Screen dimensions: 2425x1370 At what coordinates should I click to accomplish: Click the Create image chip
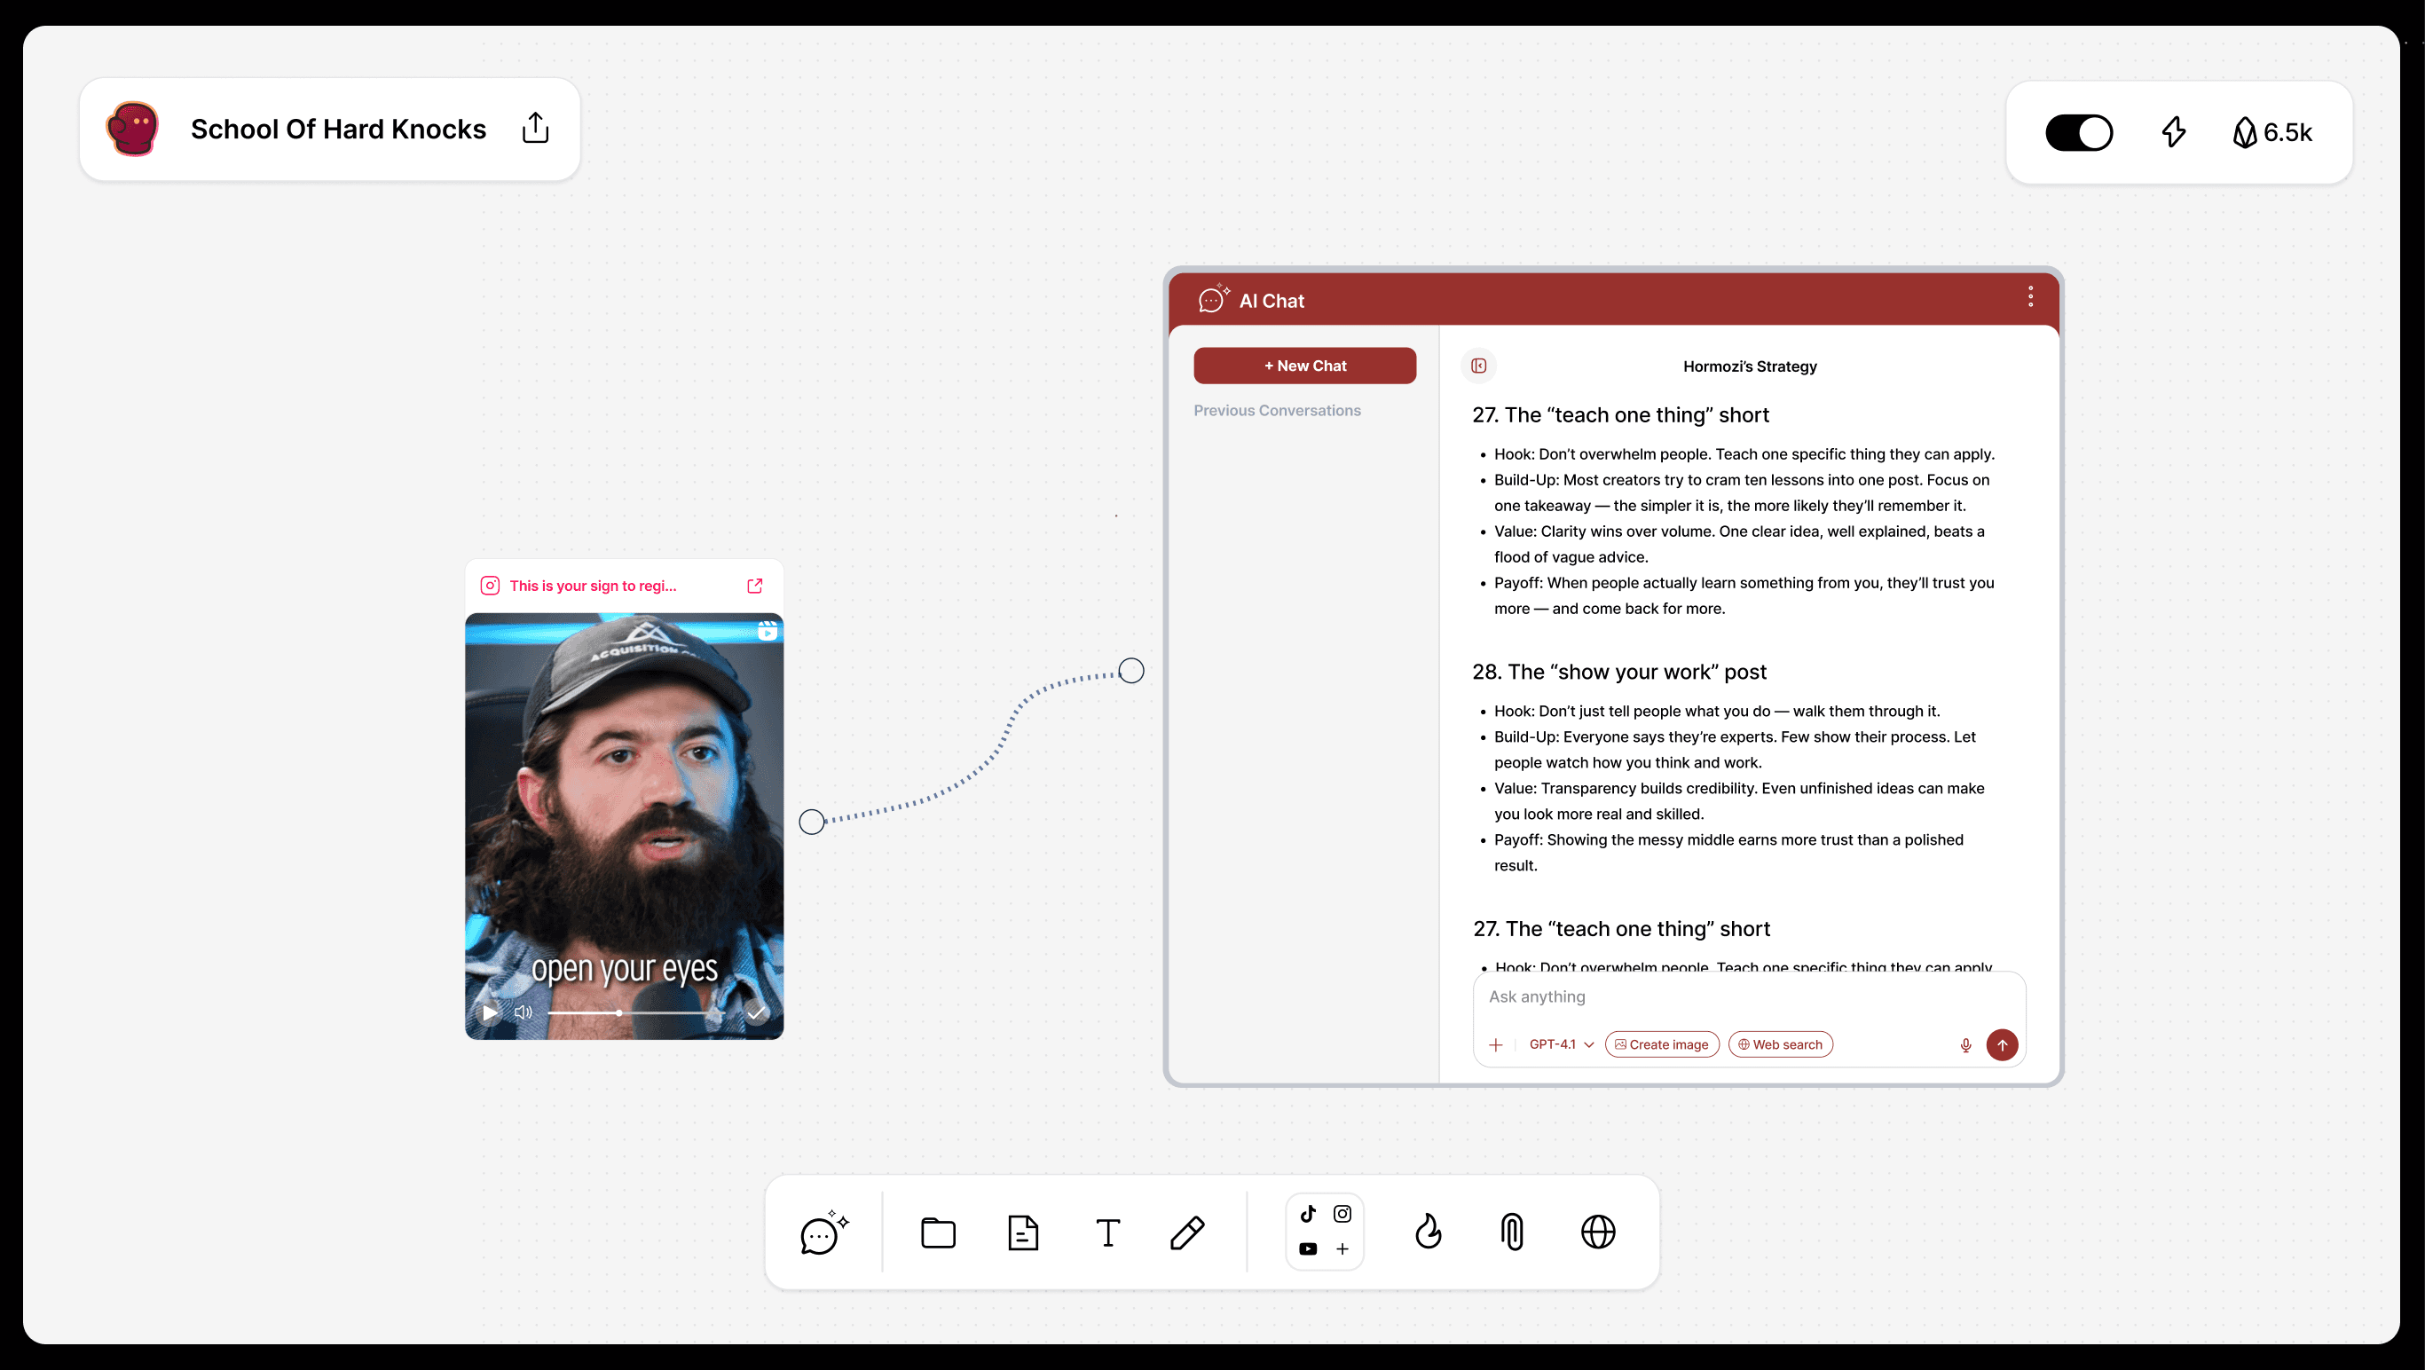[1662, 1044]
